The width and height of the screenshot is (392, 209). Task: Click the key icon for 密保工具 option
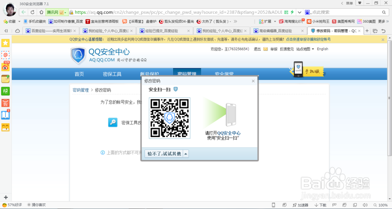113,123
